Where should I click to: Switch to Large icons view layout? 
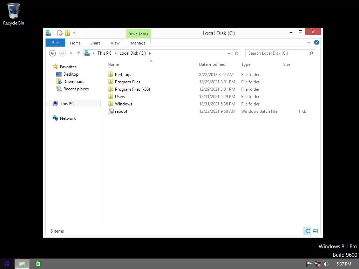click(x=315, y=231)
